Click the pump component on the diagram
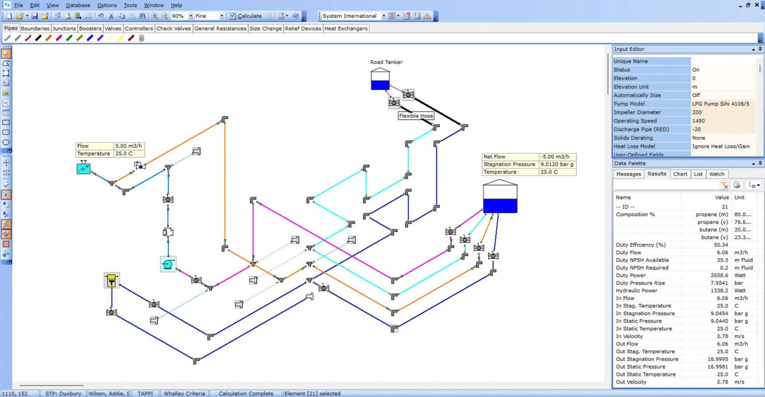Screen dimensions: 765x397 pos(168,264)
